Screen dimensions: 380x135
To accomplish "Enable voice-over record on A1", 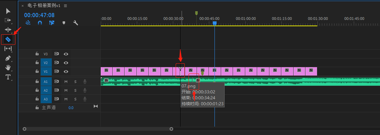I will 85,82.
